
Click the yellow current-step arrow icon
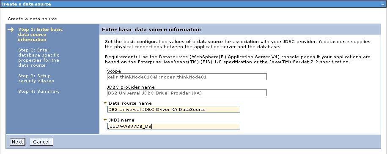pyautogui.click(x=11, y=30)
